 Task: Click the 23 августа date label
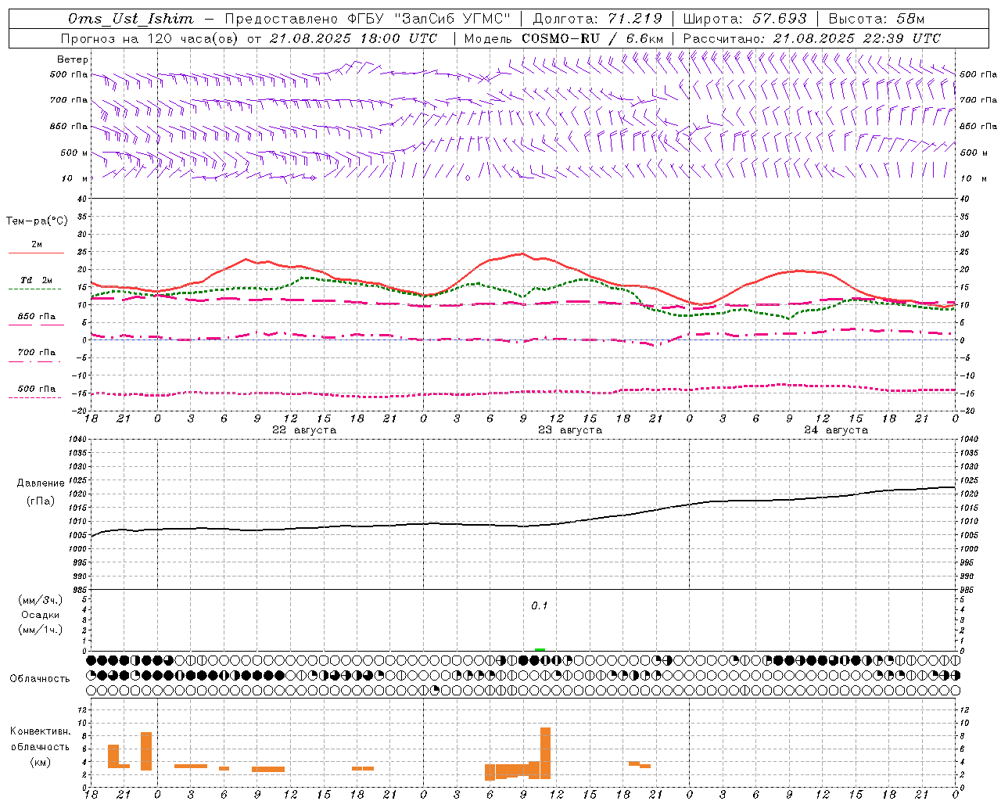tap(570, 430)
